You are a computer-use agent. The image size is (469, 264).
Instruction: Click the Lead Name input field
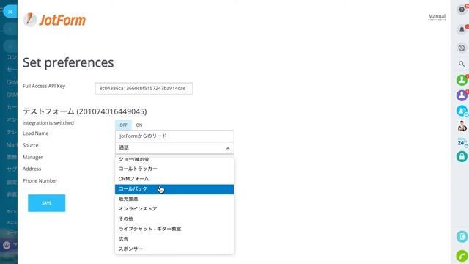pos(174,136)
